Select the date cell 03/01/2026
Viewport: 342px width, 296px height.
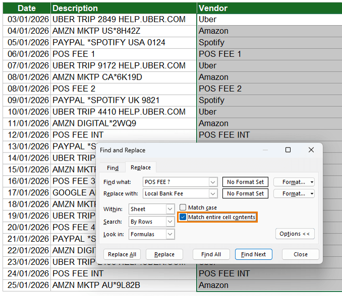(27, 20)
